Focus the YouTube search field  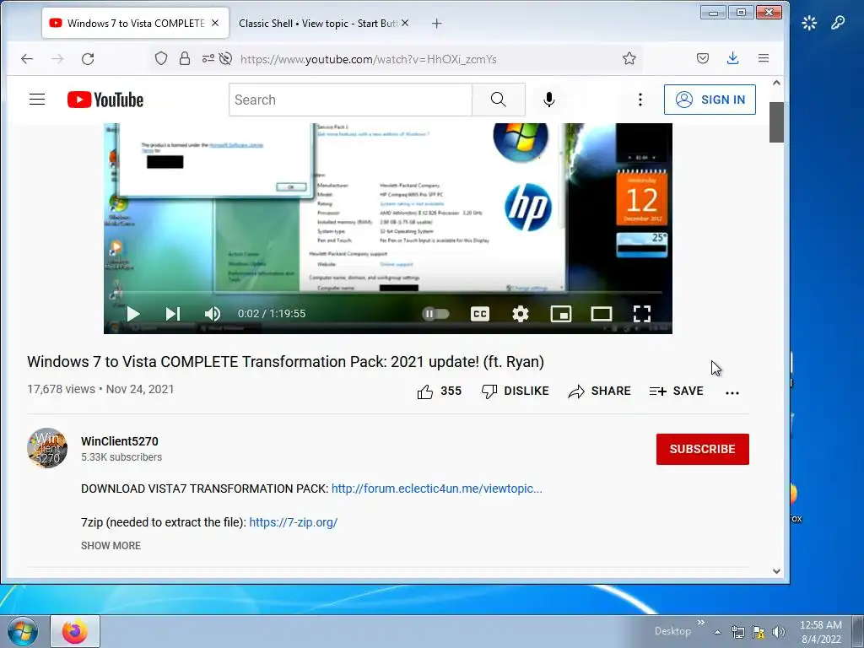tap(350, 100)
